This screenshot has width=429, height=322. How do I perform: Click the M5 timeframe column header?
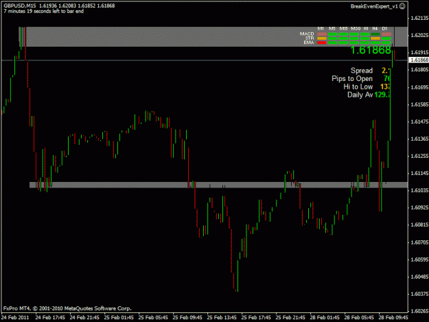coord(332,29)
